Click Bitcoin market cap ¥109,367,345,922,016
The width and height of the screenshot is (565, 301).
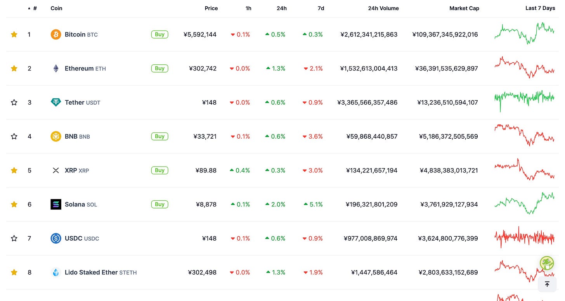click(x=445, y=34)
